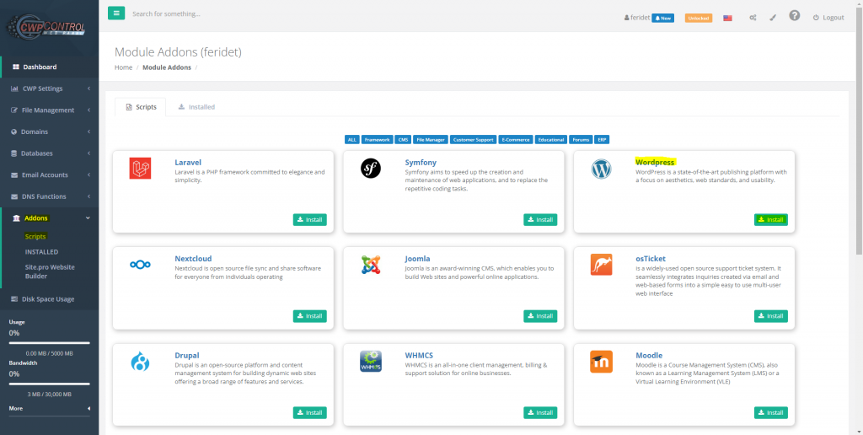The height and width of the screenshot is (435, 863).
Task: Open the Laravel title link
Action: pos(188,163)
